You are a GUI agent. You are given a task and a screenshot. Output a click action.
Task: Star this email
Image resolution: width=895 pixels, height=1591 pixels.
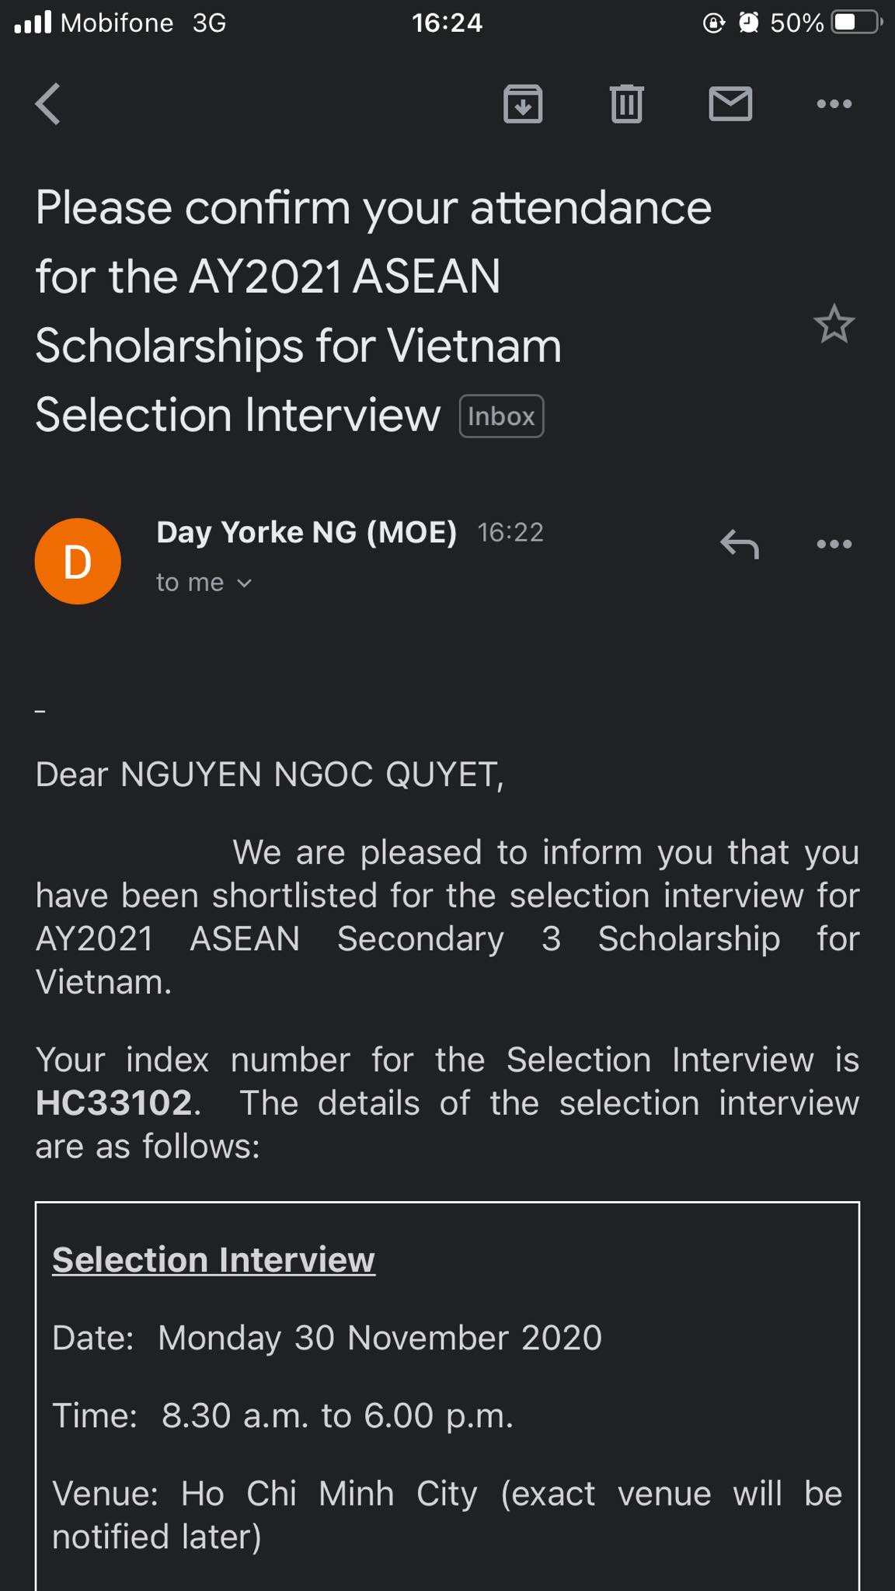834,324
